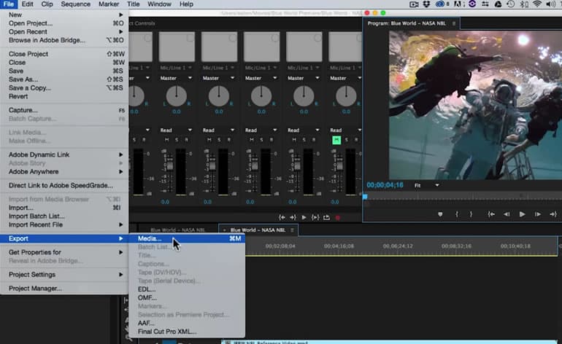Switch to inactive Blue World – NASA NBL timeline tab
562x344 pixels.
pos(178,230)
